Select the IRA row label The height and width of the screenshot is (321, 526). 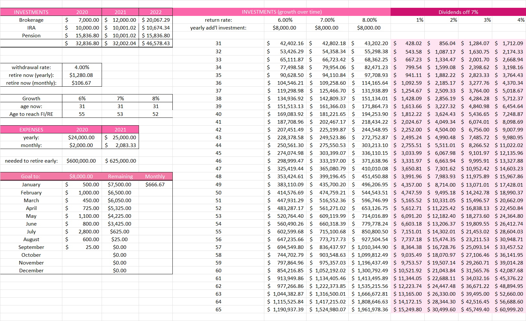[31, 28]
